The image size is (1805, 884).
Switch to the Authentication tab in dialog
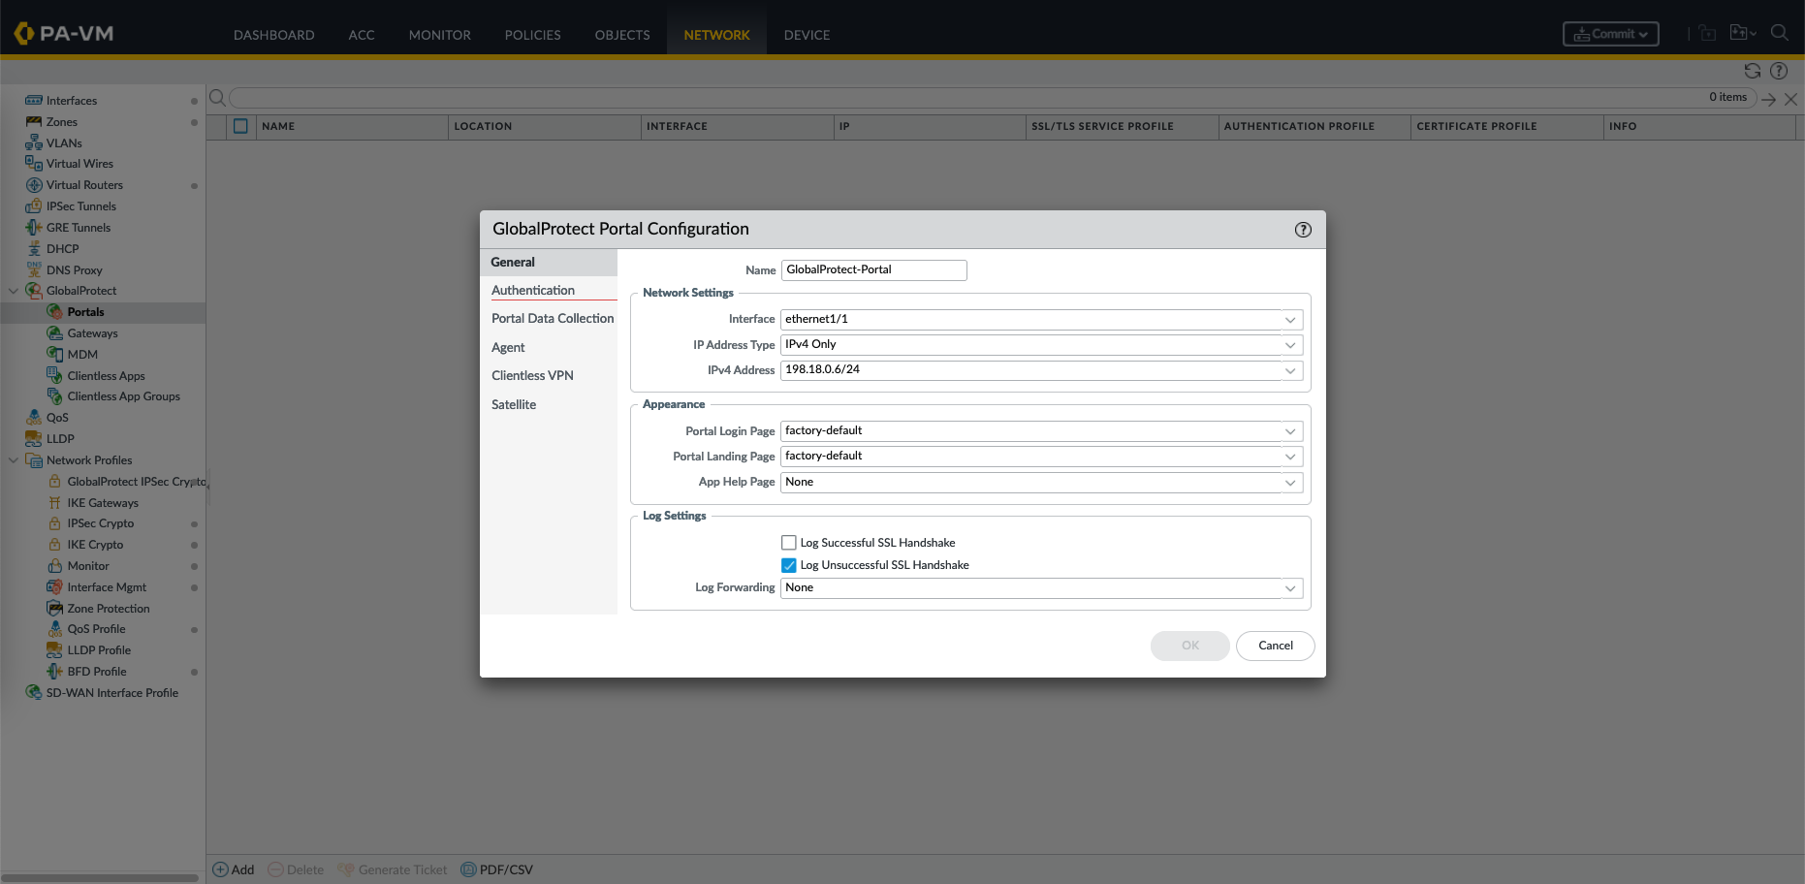click(533, 290)
